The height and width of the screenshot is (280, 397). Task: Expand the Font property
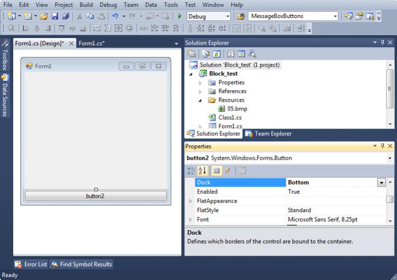click(190, 220)
